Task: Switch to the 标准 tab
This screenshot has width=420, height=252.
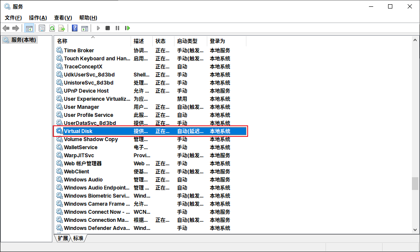Action: 78,238
